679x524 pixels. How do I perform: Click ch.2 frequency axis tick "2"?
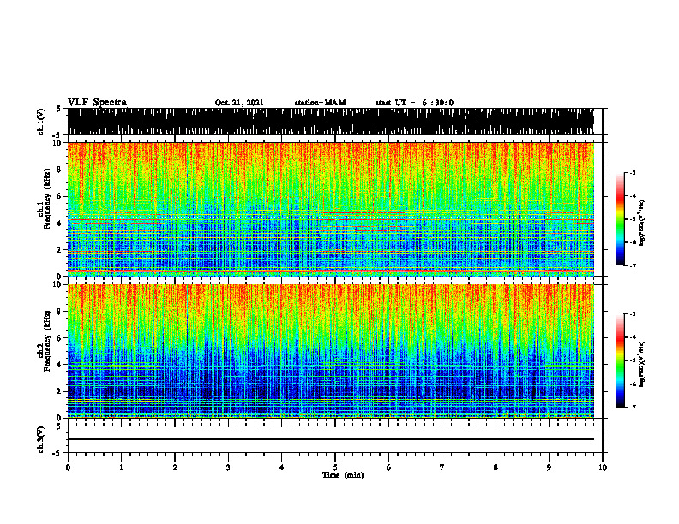59,391
